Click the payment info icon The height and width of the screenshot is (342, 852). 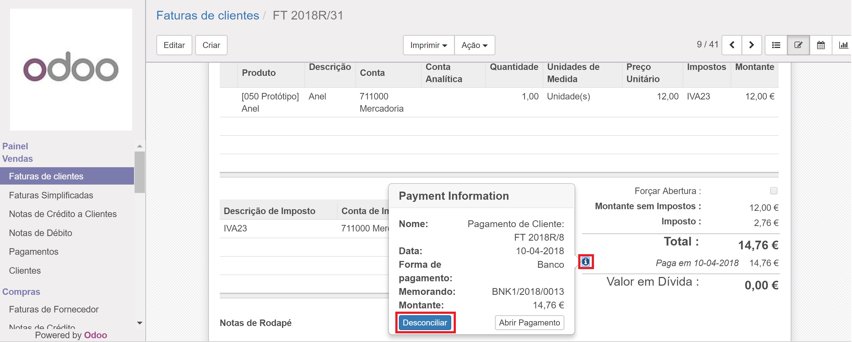tap(586, 262)
